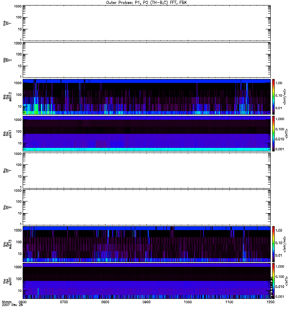Click the thc scm1 nT color bar
293x313 pixels.
tap(274, 280)
